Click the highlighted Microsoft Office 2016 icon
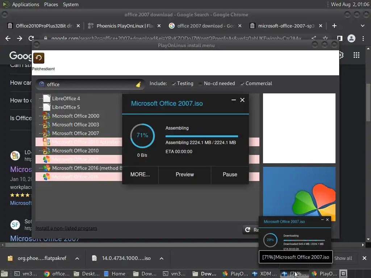The width and height of the screenshot is (371, 278). tap(46, 177)
